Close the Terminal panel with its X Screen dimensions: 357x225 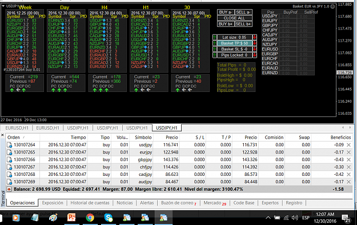pos(2,135)
